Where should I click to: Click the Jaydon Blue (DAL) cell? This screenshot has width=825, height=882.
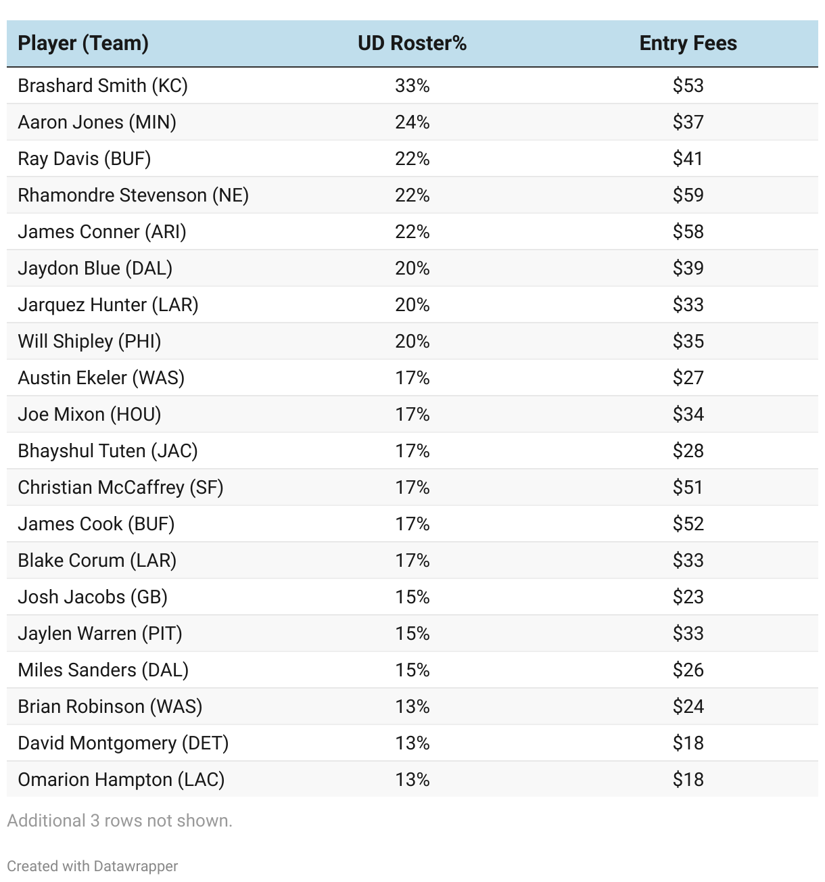(x=95, y=268)
